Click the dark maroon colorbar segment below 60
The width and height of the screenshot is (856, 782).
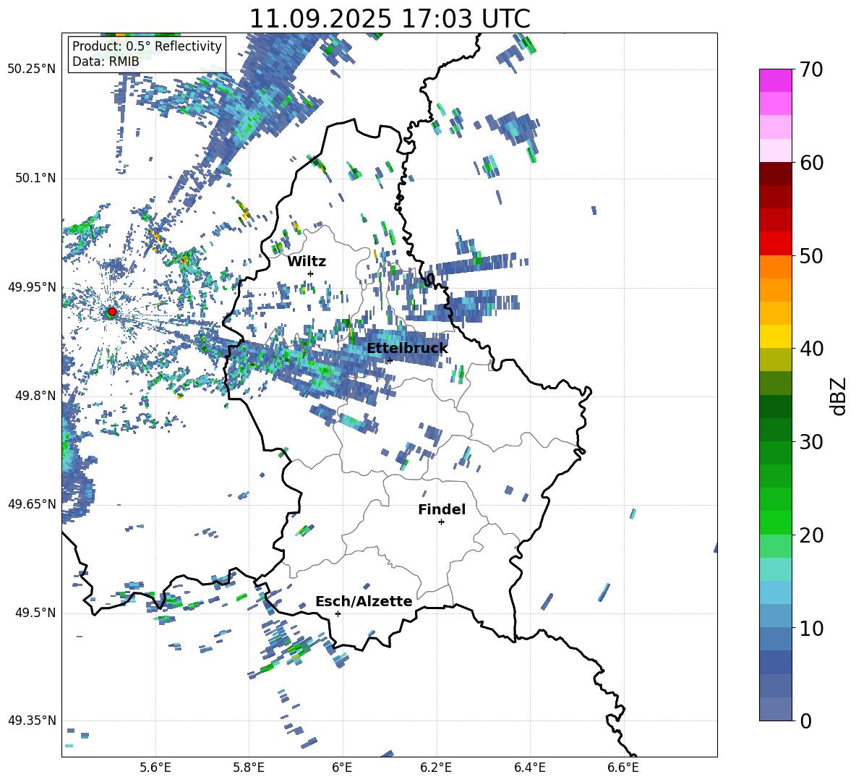[x=775, y=174]
